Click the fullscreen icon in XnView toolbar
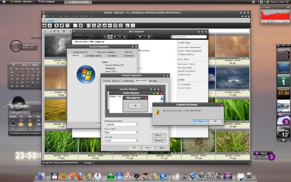The image size is (291, 182). click(50, 25)
